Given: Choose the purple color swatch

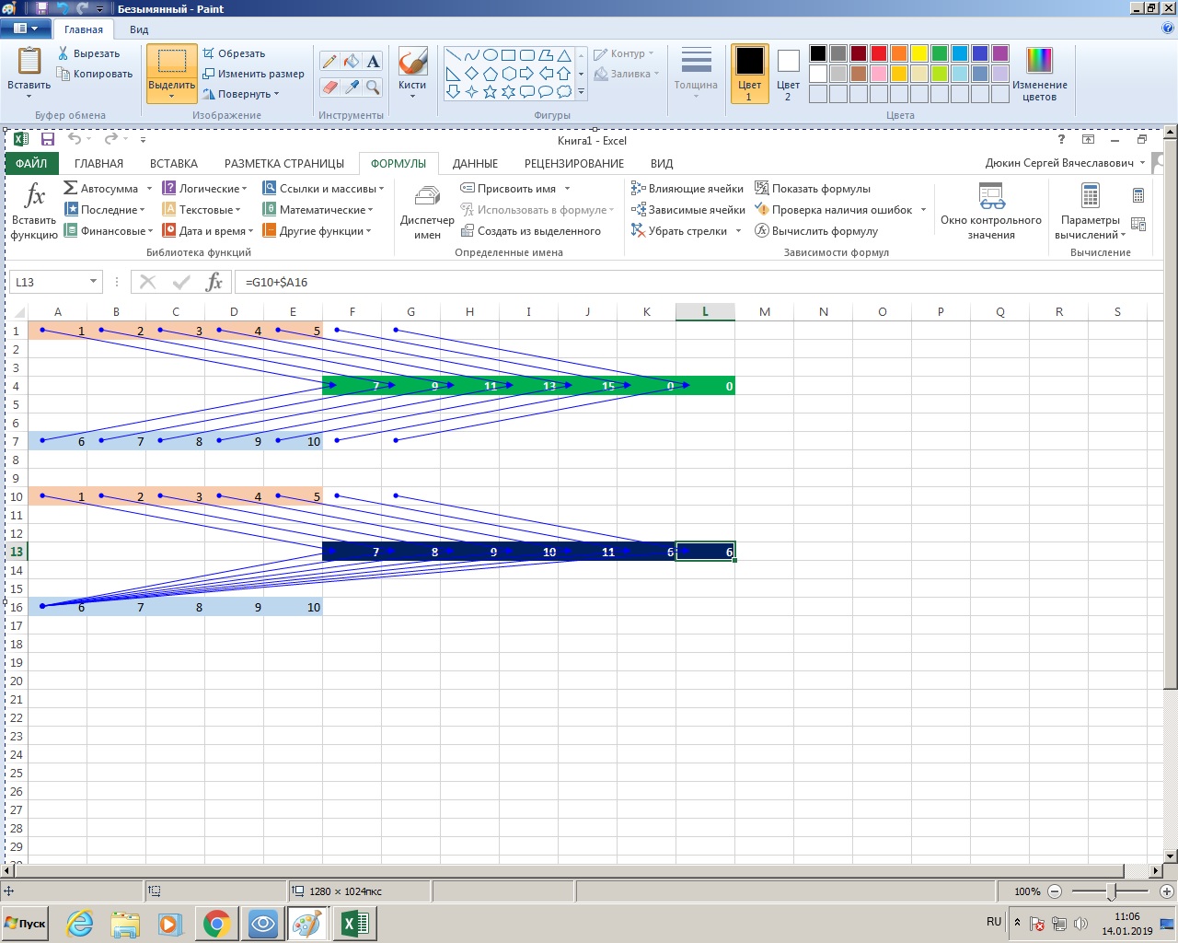Looking at the screenshot, I should [1000, 53].
